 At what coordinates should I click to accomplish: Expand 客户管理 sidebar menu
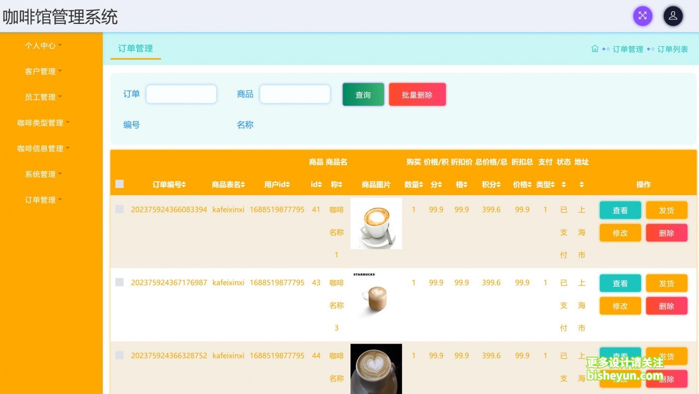(43, 71)
